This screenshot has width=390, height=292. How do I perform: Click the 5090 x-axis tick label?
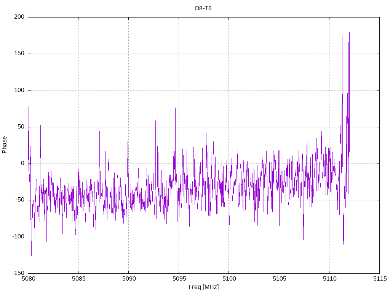pyautogui.click(x=128, y=279)
